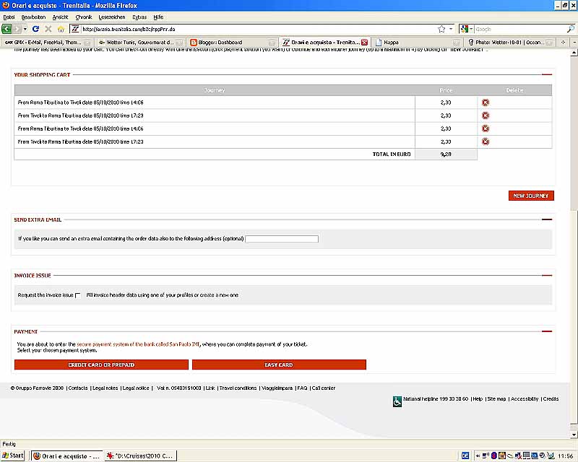
Task: Collapse the Invoice Issue section
Action: point(547,275)
